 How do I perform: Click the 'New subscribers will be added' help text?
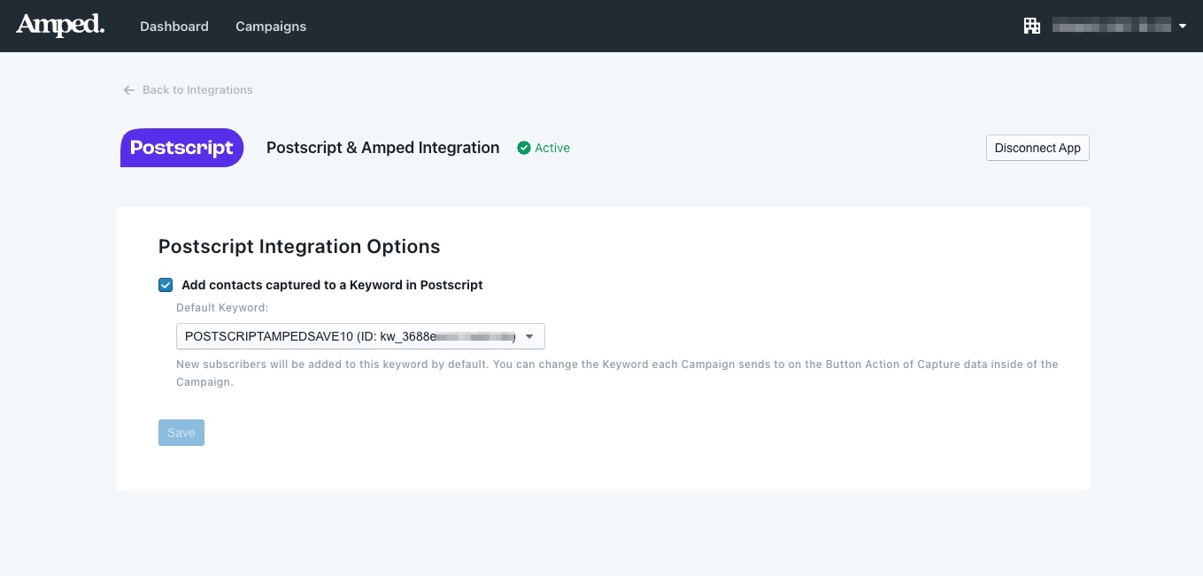(617, 373)
